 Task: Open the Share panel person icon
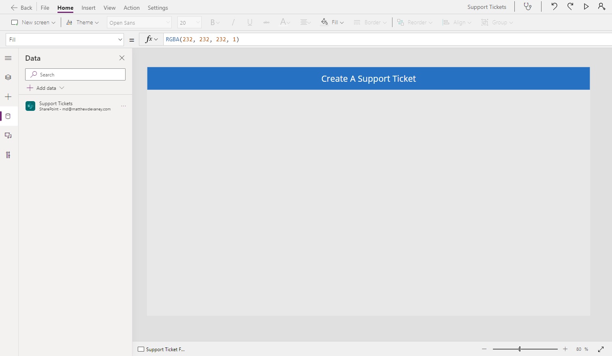pyautogui.click(x=602, y=6)
